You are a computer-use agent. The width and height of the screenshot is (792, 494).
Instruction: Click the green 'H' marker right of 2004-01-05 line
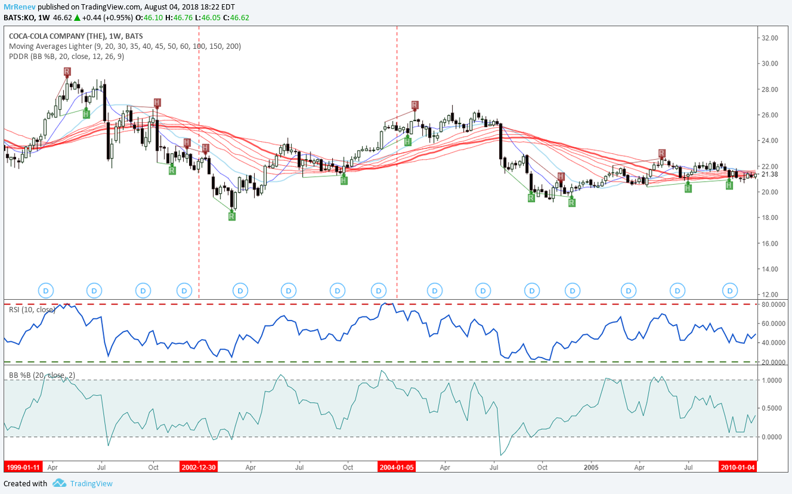tap(407, 142)
